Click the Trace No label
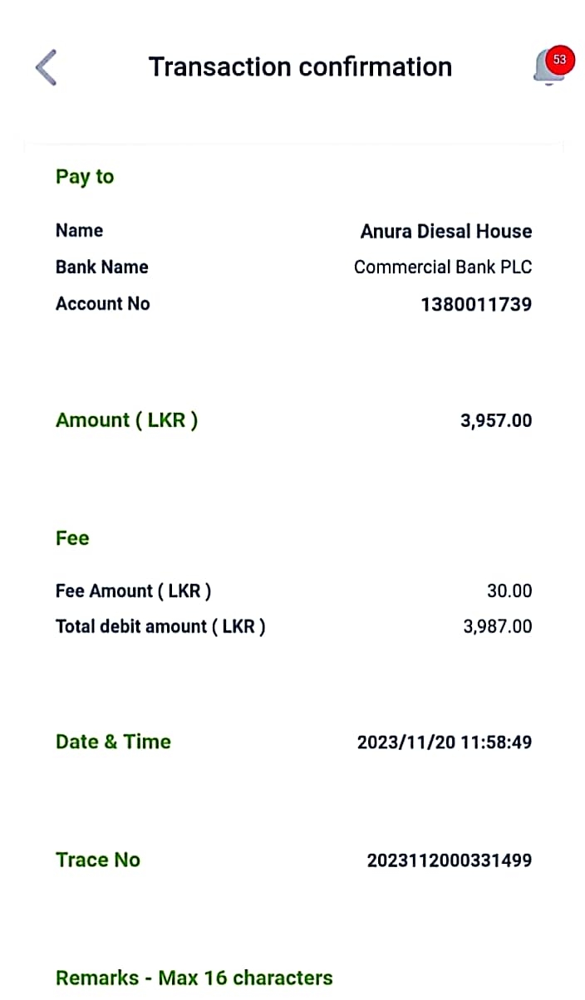585x1000 pixels. (x=97, y=860)
